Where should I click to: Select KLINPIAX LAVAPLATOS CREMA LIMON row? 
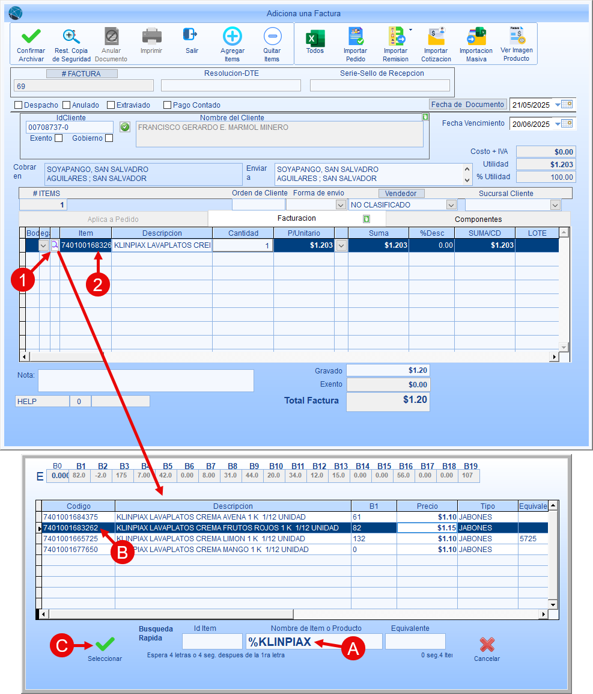coord(295,539)
